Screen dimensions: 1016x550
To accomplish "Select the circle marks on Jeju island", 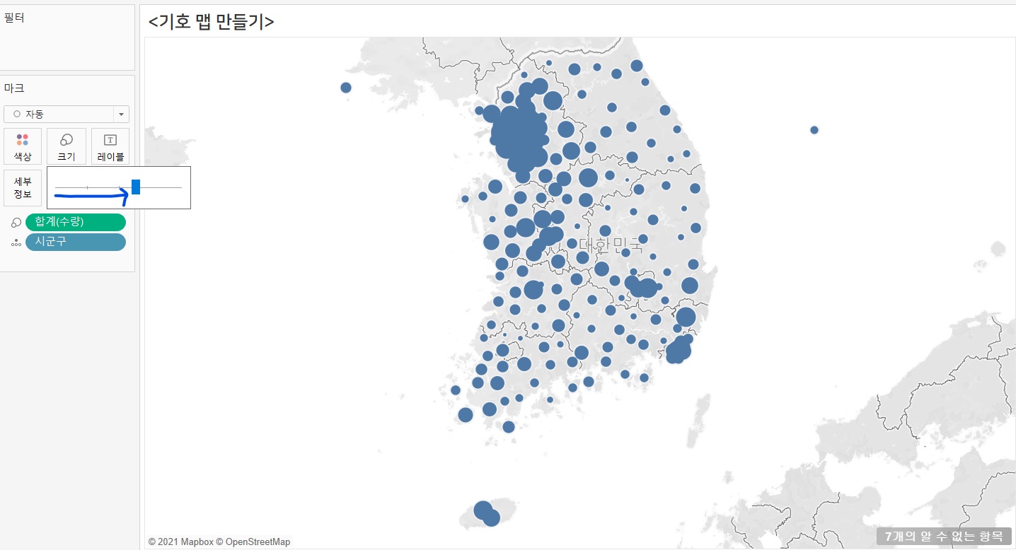I will [x=487, y=513].
